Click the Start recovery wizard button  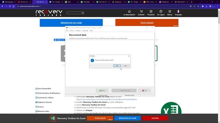pos(124,91)
